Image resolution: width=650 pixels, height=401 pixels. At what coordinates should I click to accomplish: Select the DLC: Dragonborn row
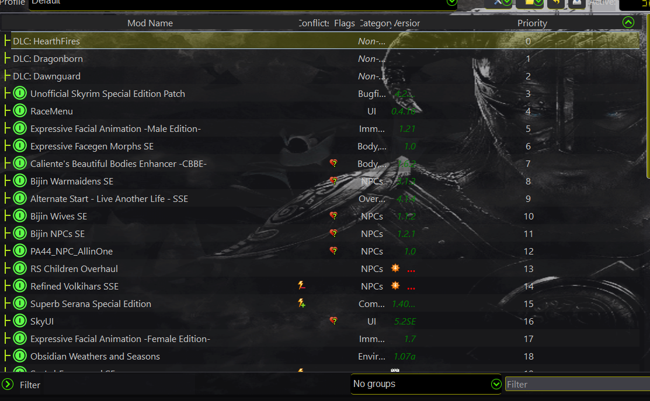pos(325,58)
